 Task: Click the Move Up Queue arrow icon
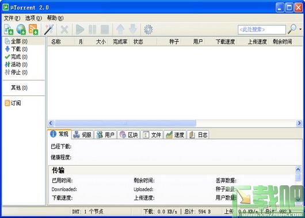pos(120,29)
